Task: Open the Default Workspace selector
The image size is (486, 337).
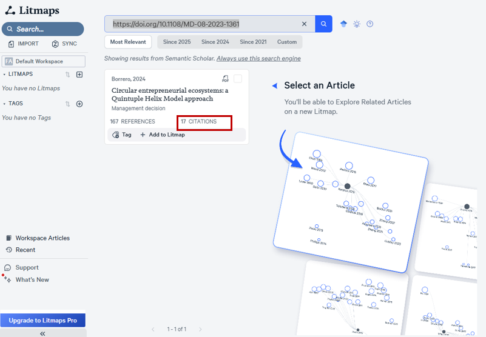Action: point(42,61)
